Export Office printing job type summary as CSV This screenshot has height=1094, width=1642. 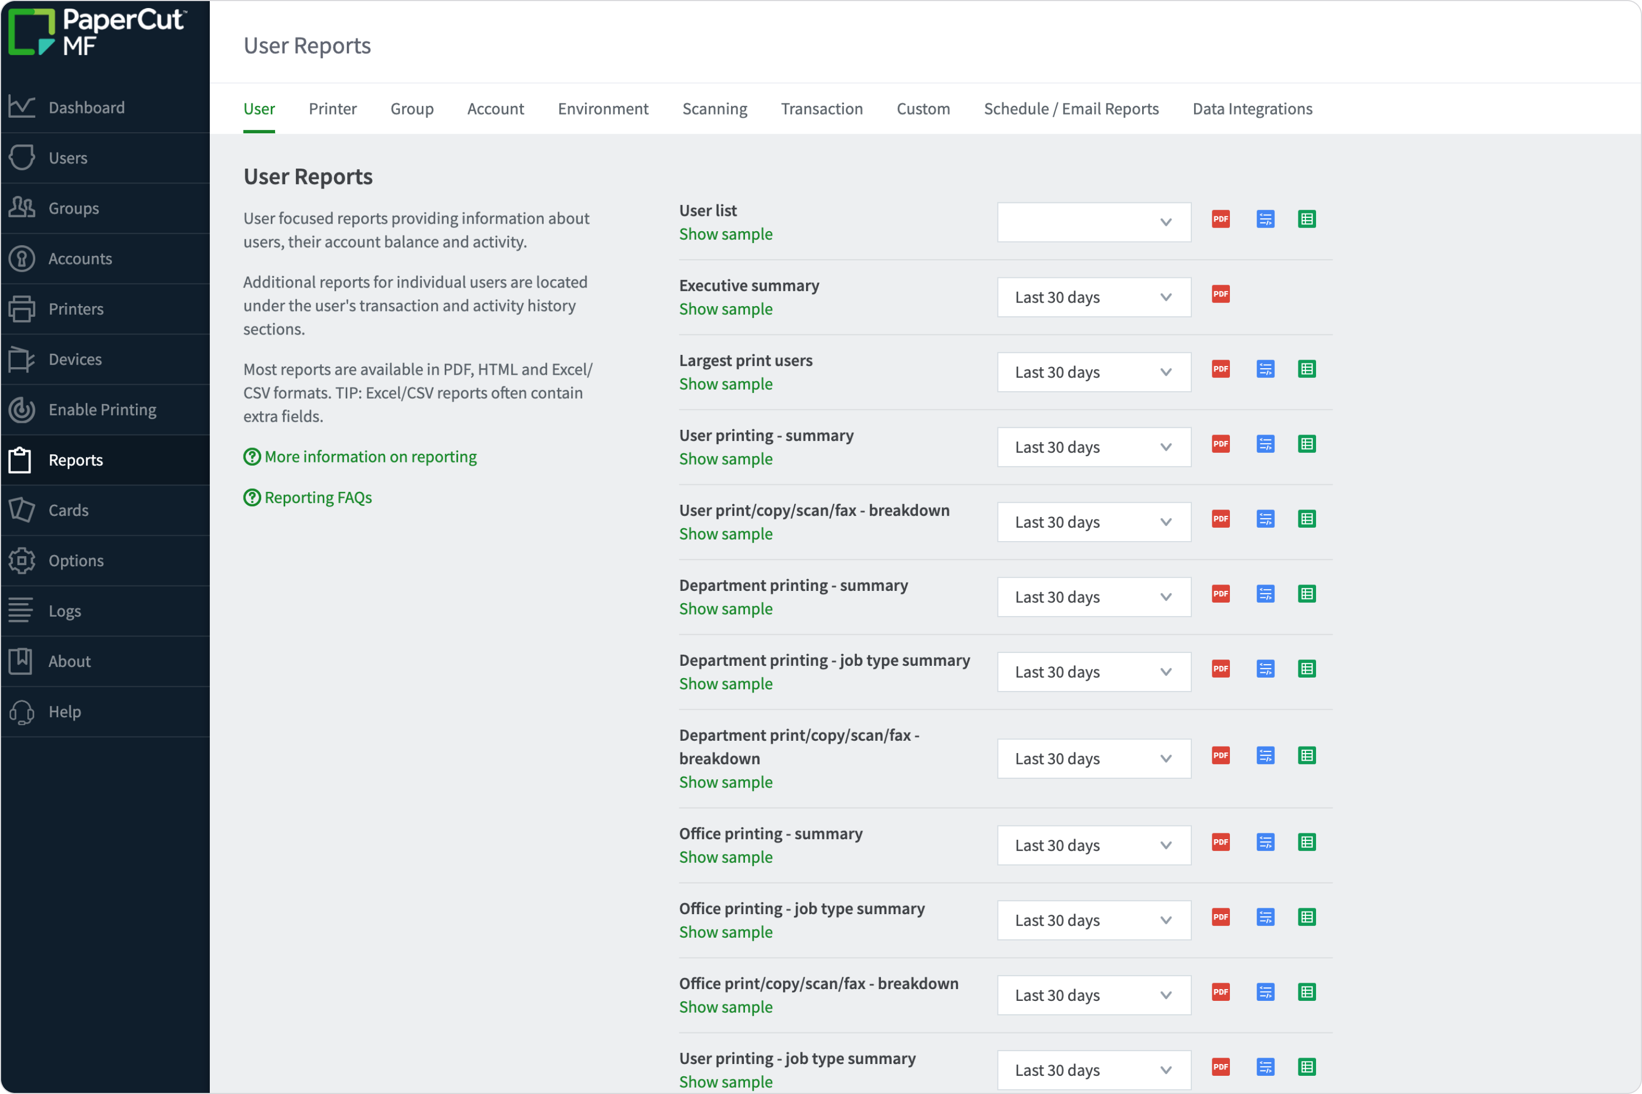tap(1307, 917)
